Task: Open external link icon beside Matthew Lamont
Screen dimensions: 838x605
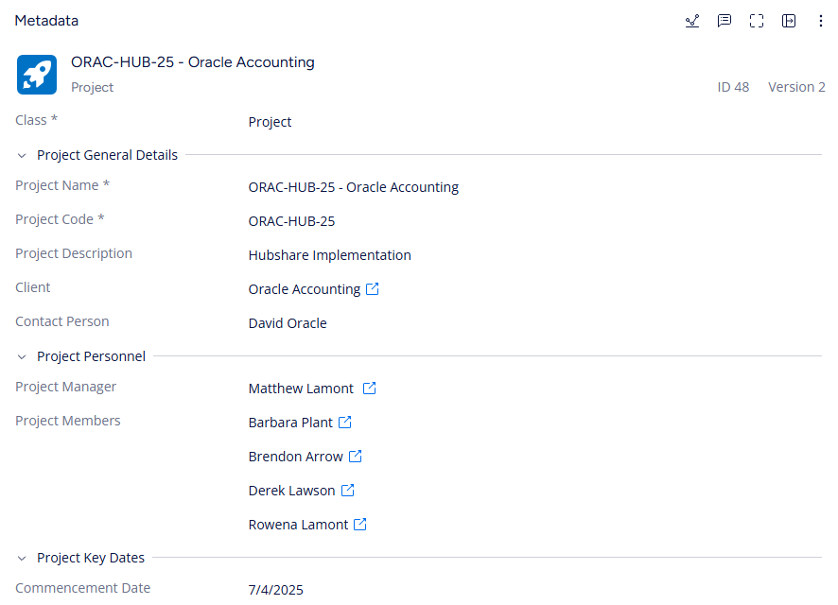Action: (369, 389)
